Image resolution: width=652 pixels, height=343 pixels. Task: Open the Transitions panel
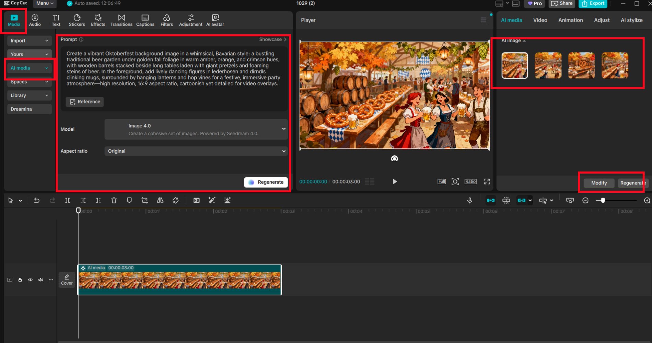(x=121, y=20)
